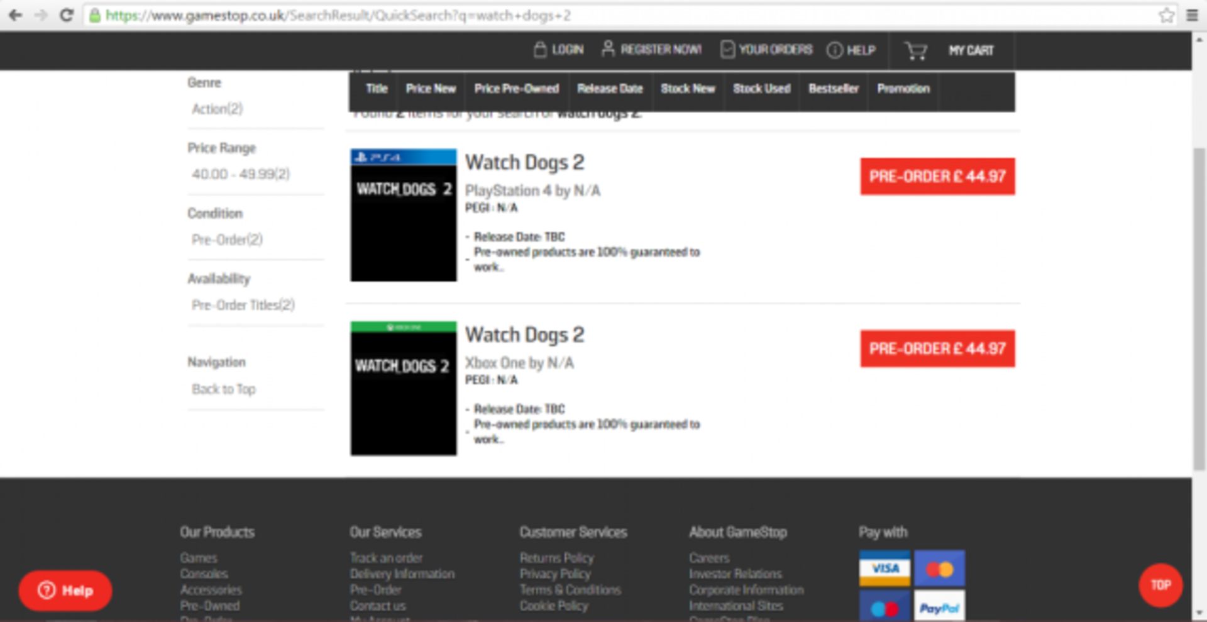Click the shopping cart icon
Screen dimensions: 1207x622
coord(915,50)
